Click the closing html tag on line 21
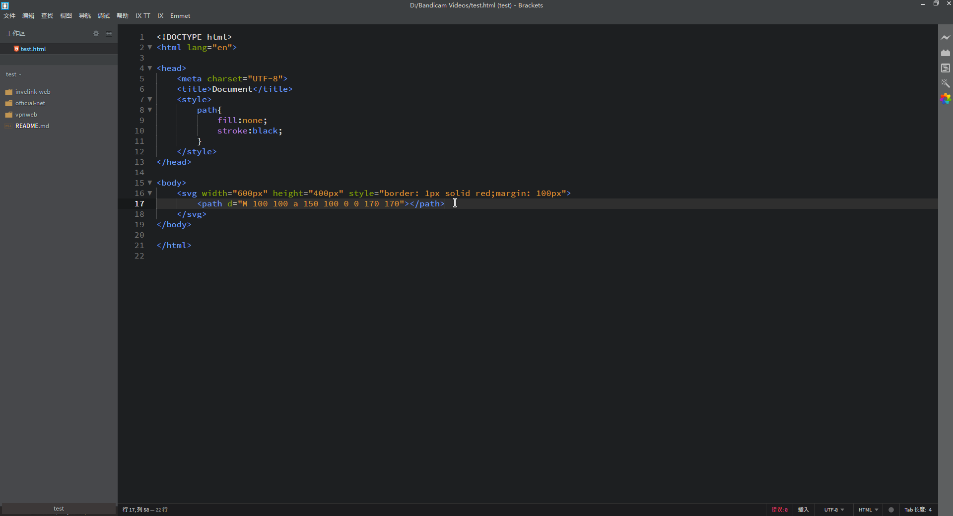Screen dimensions: 953x516 [174, 245]
